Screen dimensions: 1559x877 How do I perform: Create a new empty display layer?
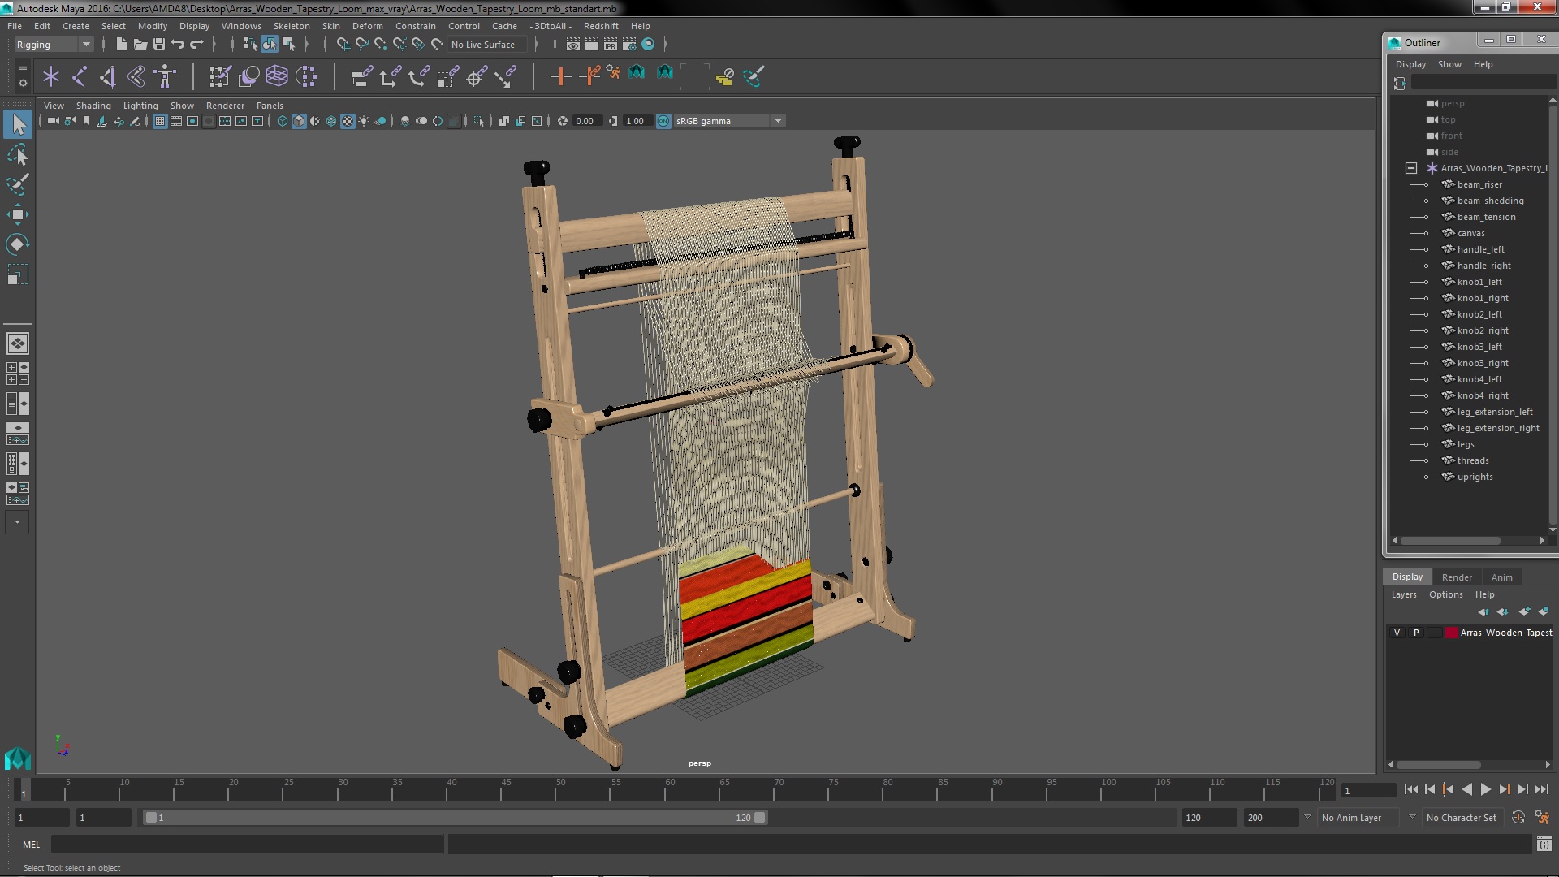click(1524, 611)
